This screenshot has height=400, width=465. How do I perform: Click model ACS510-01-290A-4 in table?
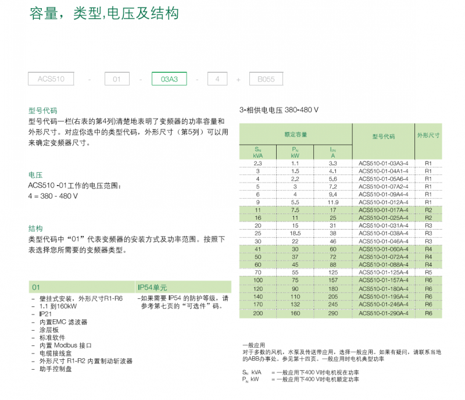coord(383,313)
